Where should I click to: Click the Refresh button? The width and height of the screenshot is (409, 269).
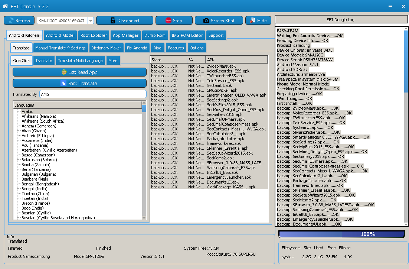[x=19, y=21]
